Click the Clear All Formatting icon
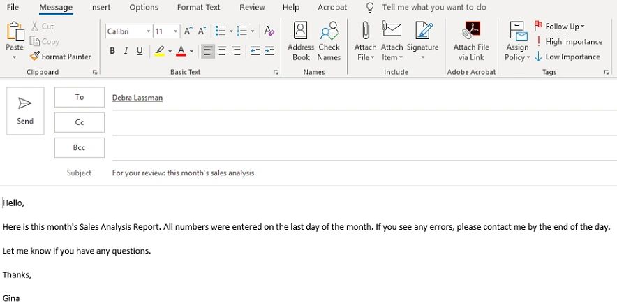 click(269, 31)
